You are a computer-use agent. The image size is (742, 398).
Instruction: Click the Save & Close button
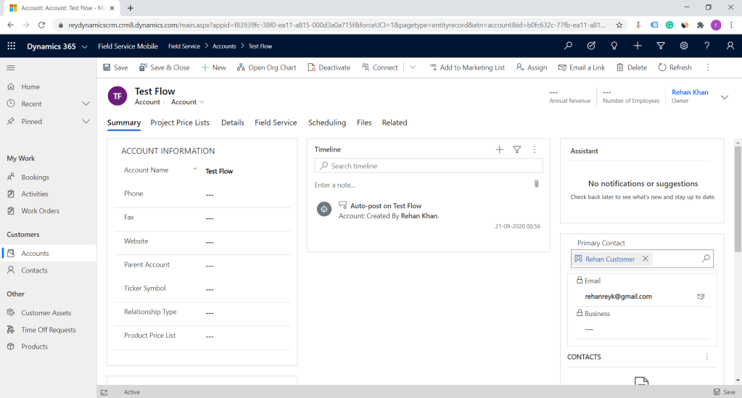coord(164,67)
